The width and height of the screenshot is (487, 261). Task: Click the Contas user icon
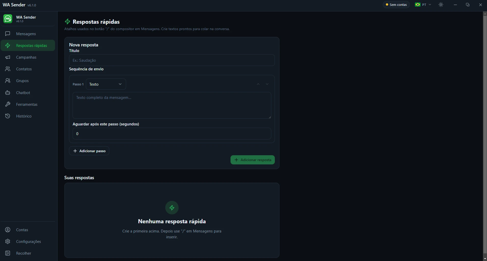(x=8, y=230)
